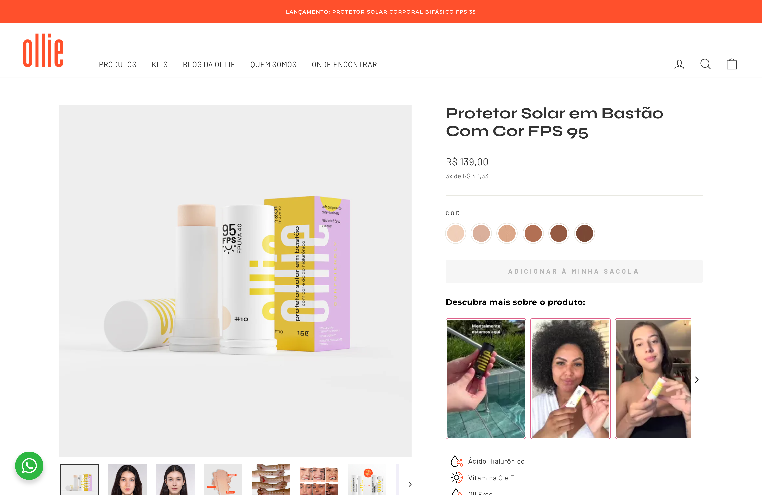
Task: Open the KITS menu item
Action: point(160,64)
